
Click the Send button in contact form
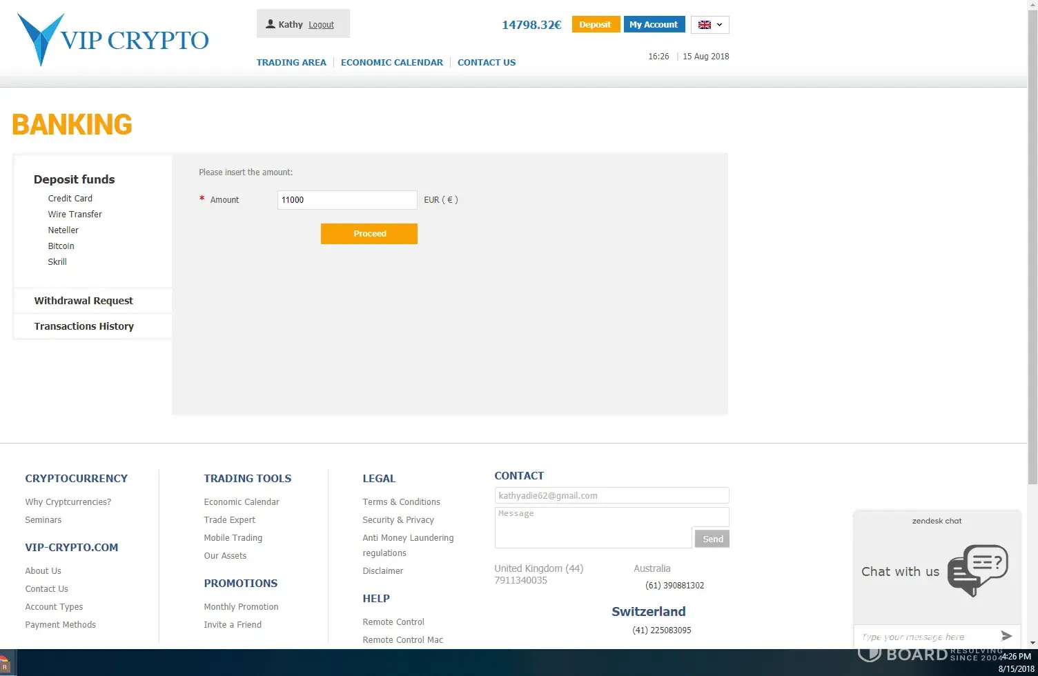712,539
